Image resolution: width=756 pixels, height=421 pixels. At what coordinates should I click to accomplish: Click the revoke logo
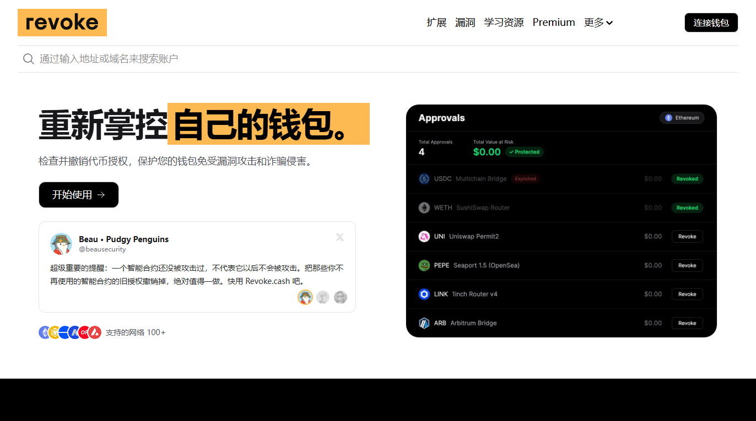[x=62, y=23]
